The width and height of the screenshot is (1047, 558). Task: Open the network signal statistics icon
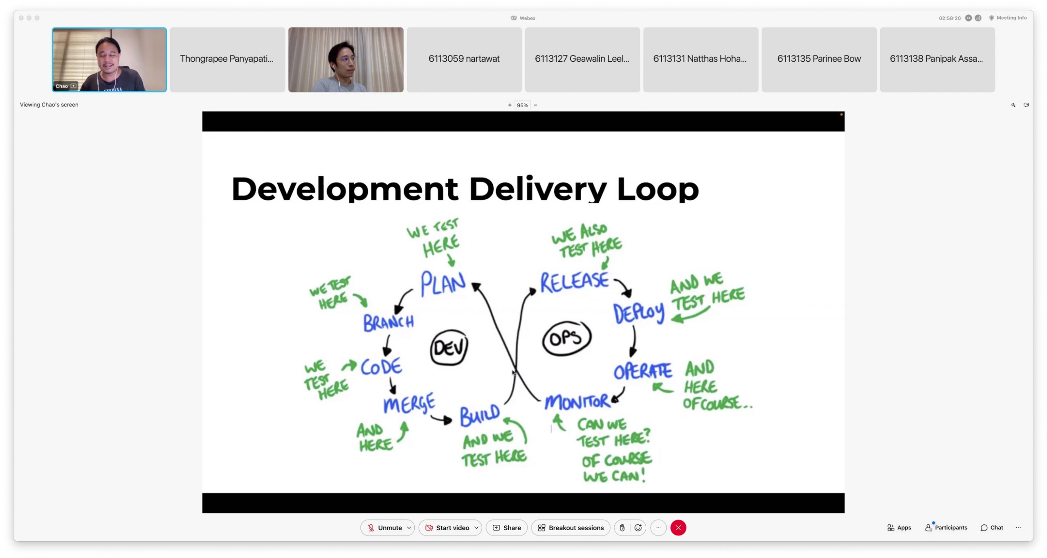[978, 18]
